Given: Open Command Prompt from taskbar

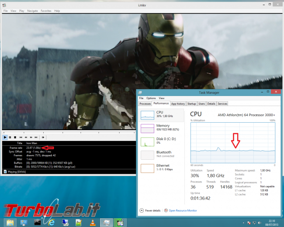Looking at the screenshot, I should pyautogui.click(x=38, y=223).
